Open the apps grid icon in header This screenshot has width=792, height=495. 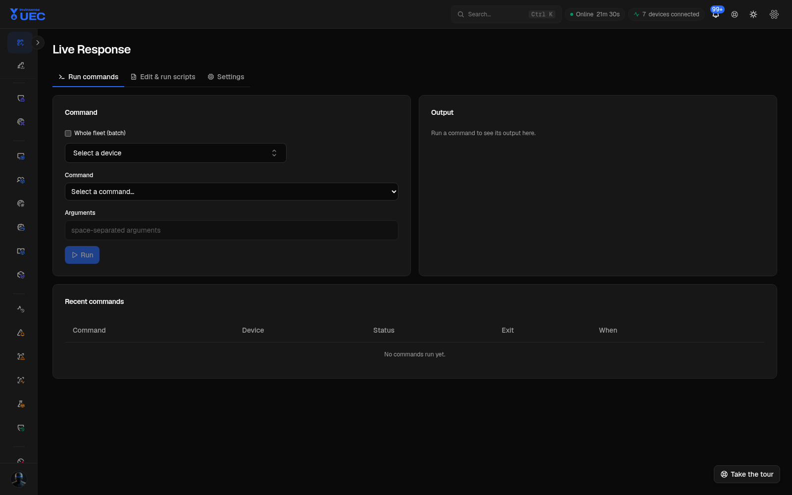click(x=774, y=14)
